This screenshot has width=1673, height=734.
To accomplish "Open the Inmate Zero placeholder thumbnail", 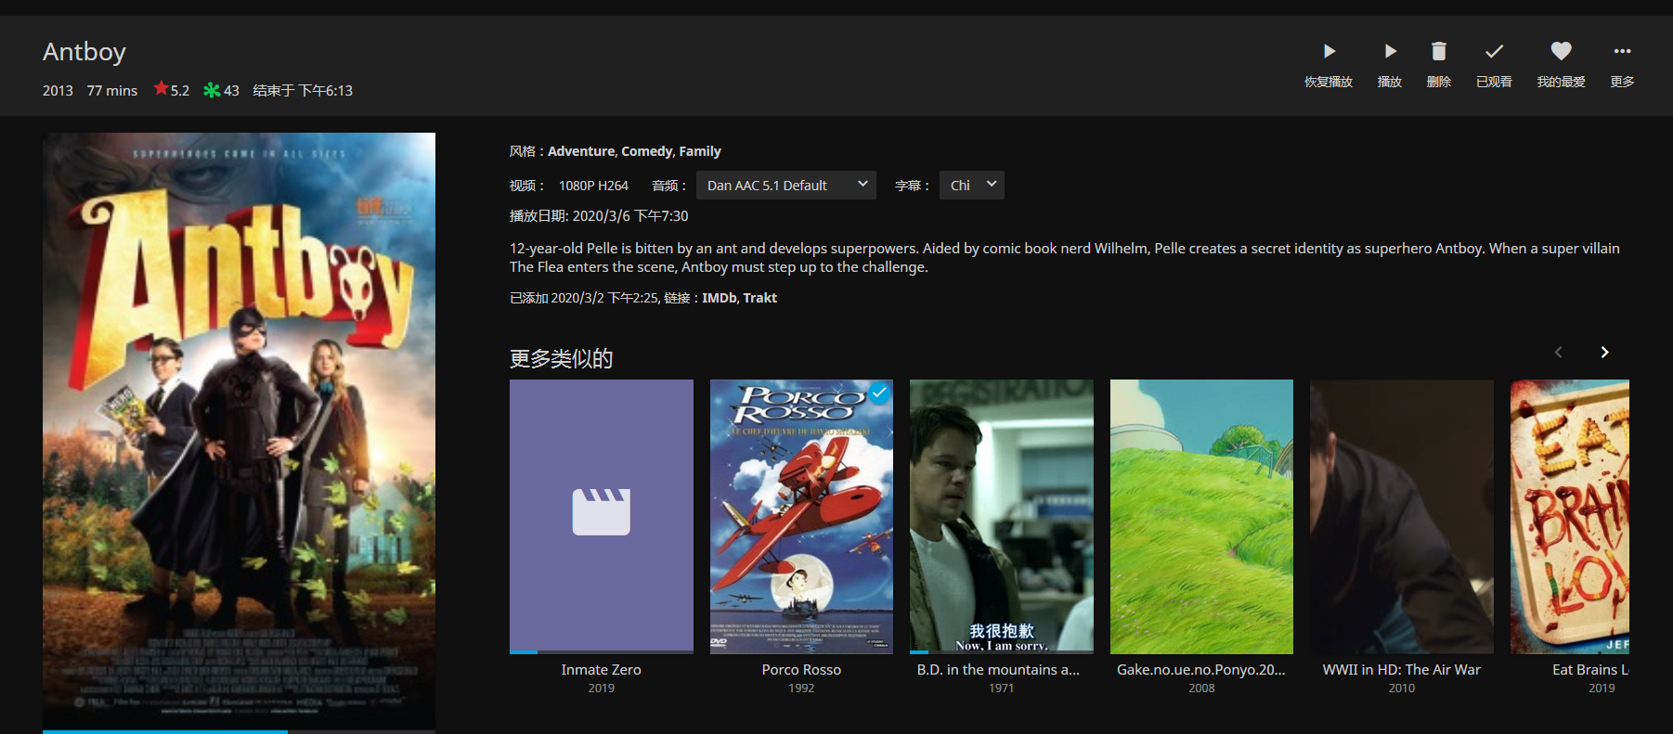I will click(602, 515).
